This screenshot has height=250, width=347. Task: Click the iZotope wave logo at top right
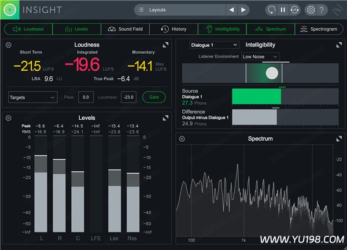(338, 10)
